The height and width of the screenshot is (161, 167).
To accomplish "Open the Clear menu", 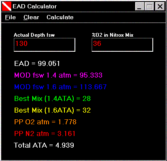I will tap(31, 17).
